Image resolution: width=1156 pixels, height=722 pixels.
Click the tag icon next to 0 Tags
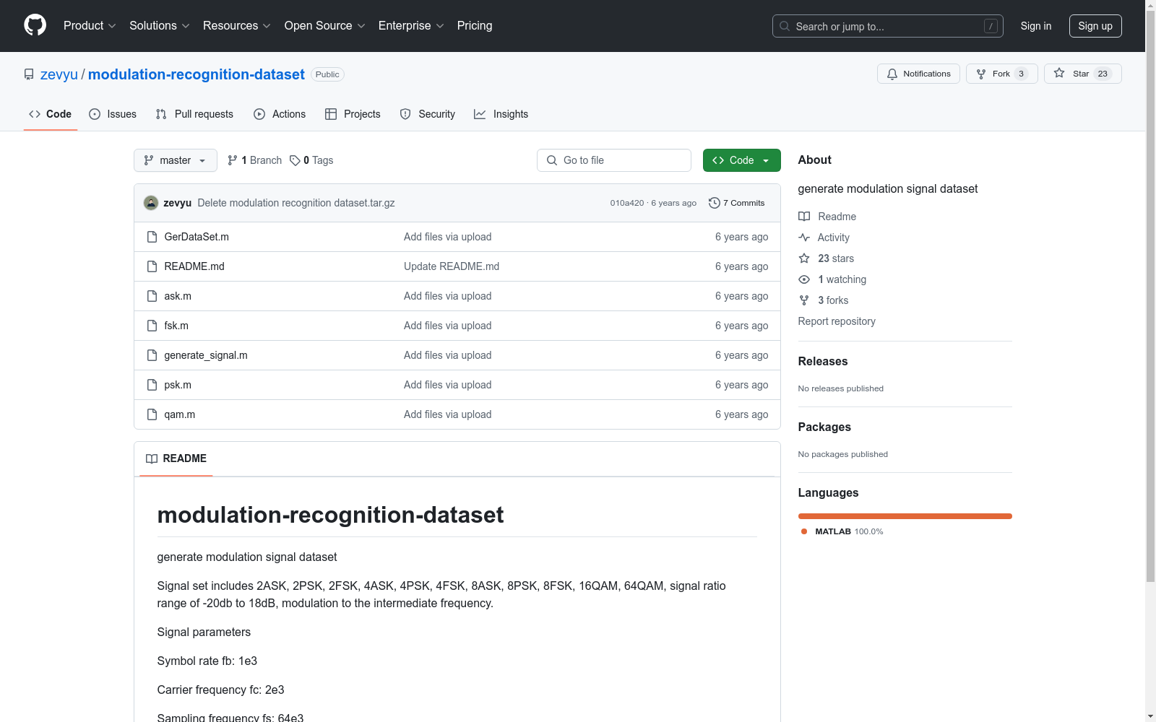tap(295, 160)
